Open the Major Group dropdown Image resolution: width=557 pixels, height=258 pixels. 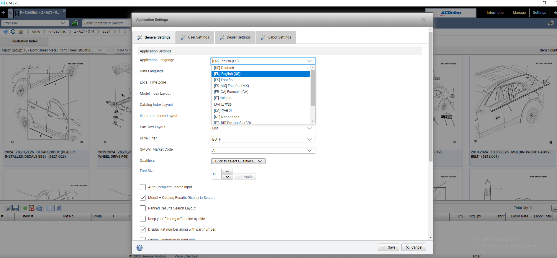(64, 50)
